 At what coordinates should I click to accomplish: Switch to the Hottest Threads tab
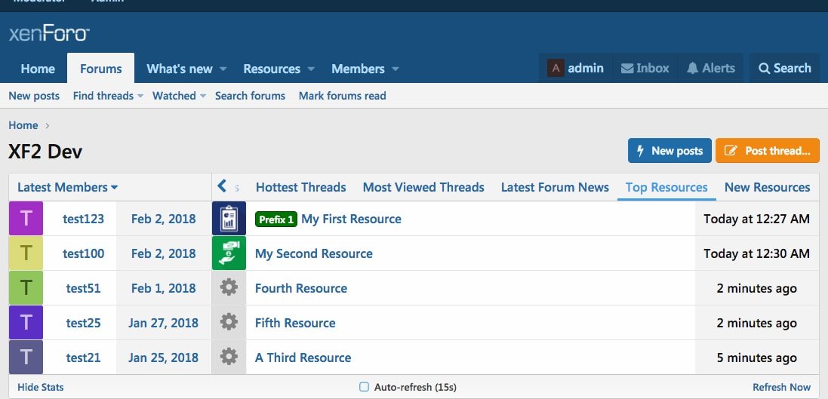point(300,187)
